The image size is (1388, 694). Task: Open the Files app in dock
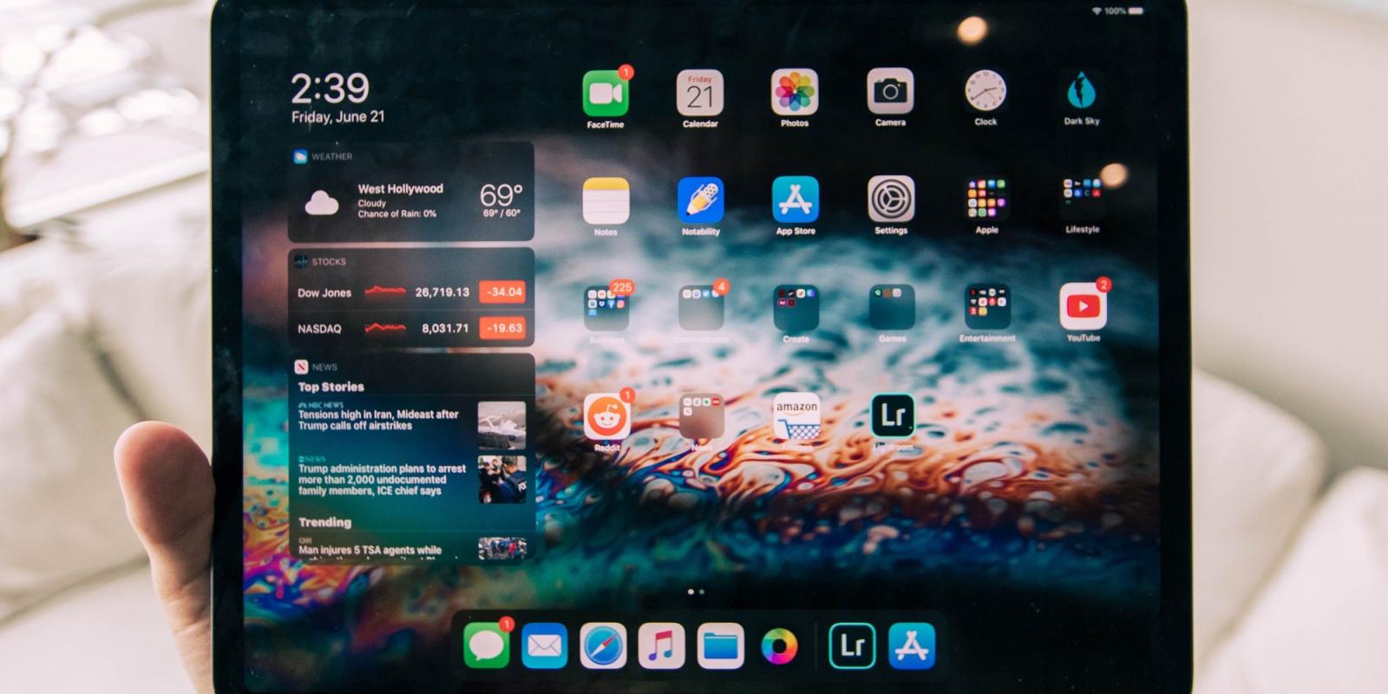coord(719,645)
